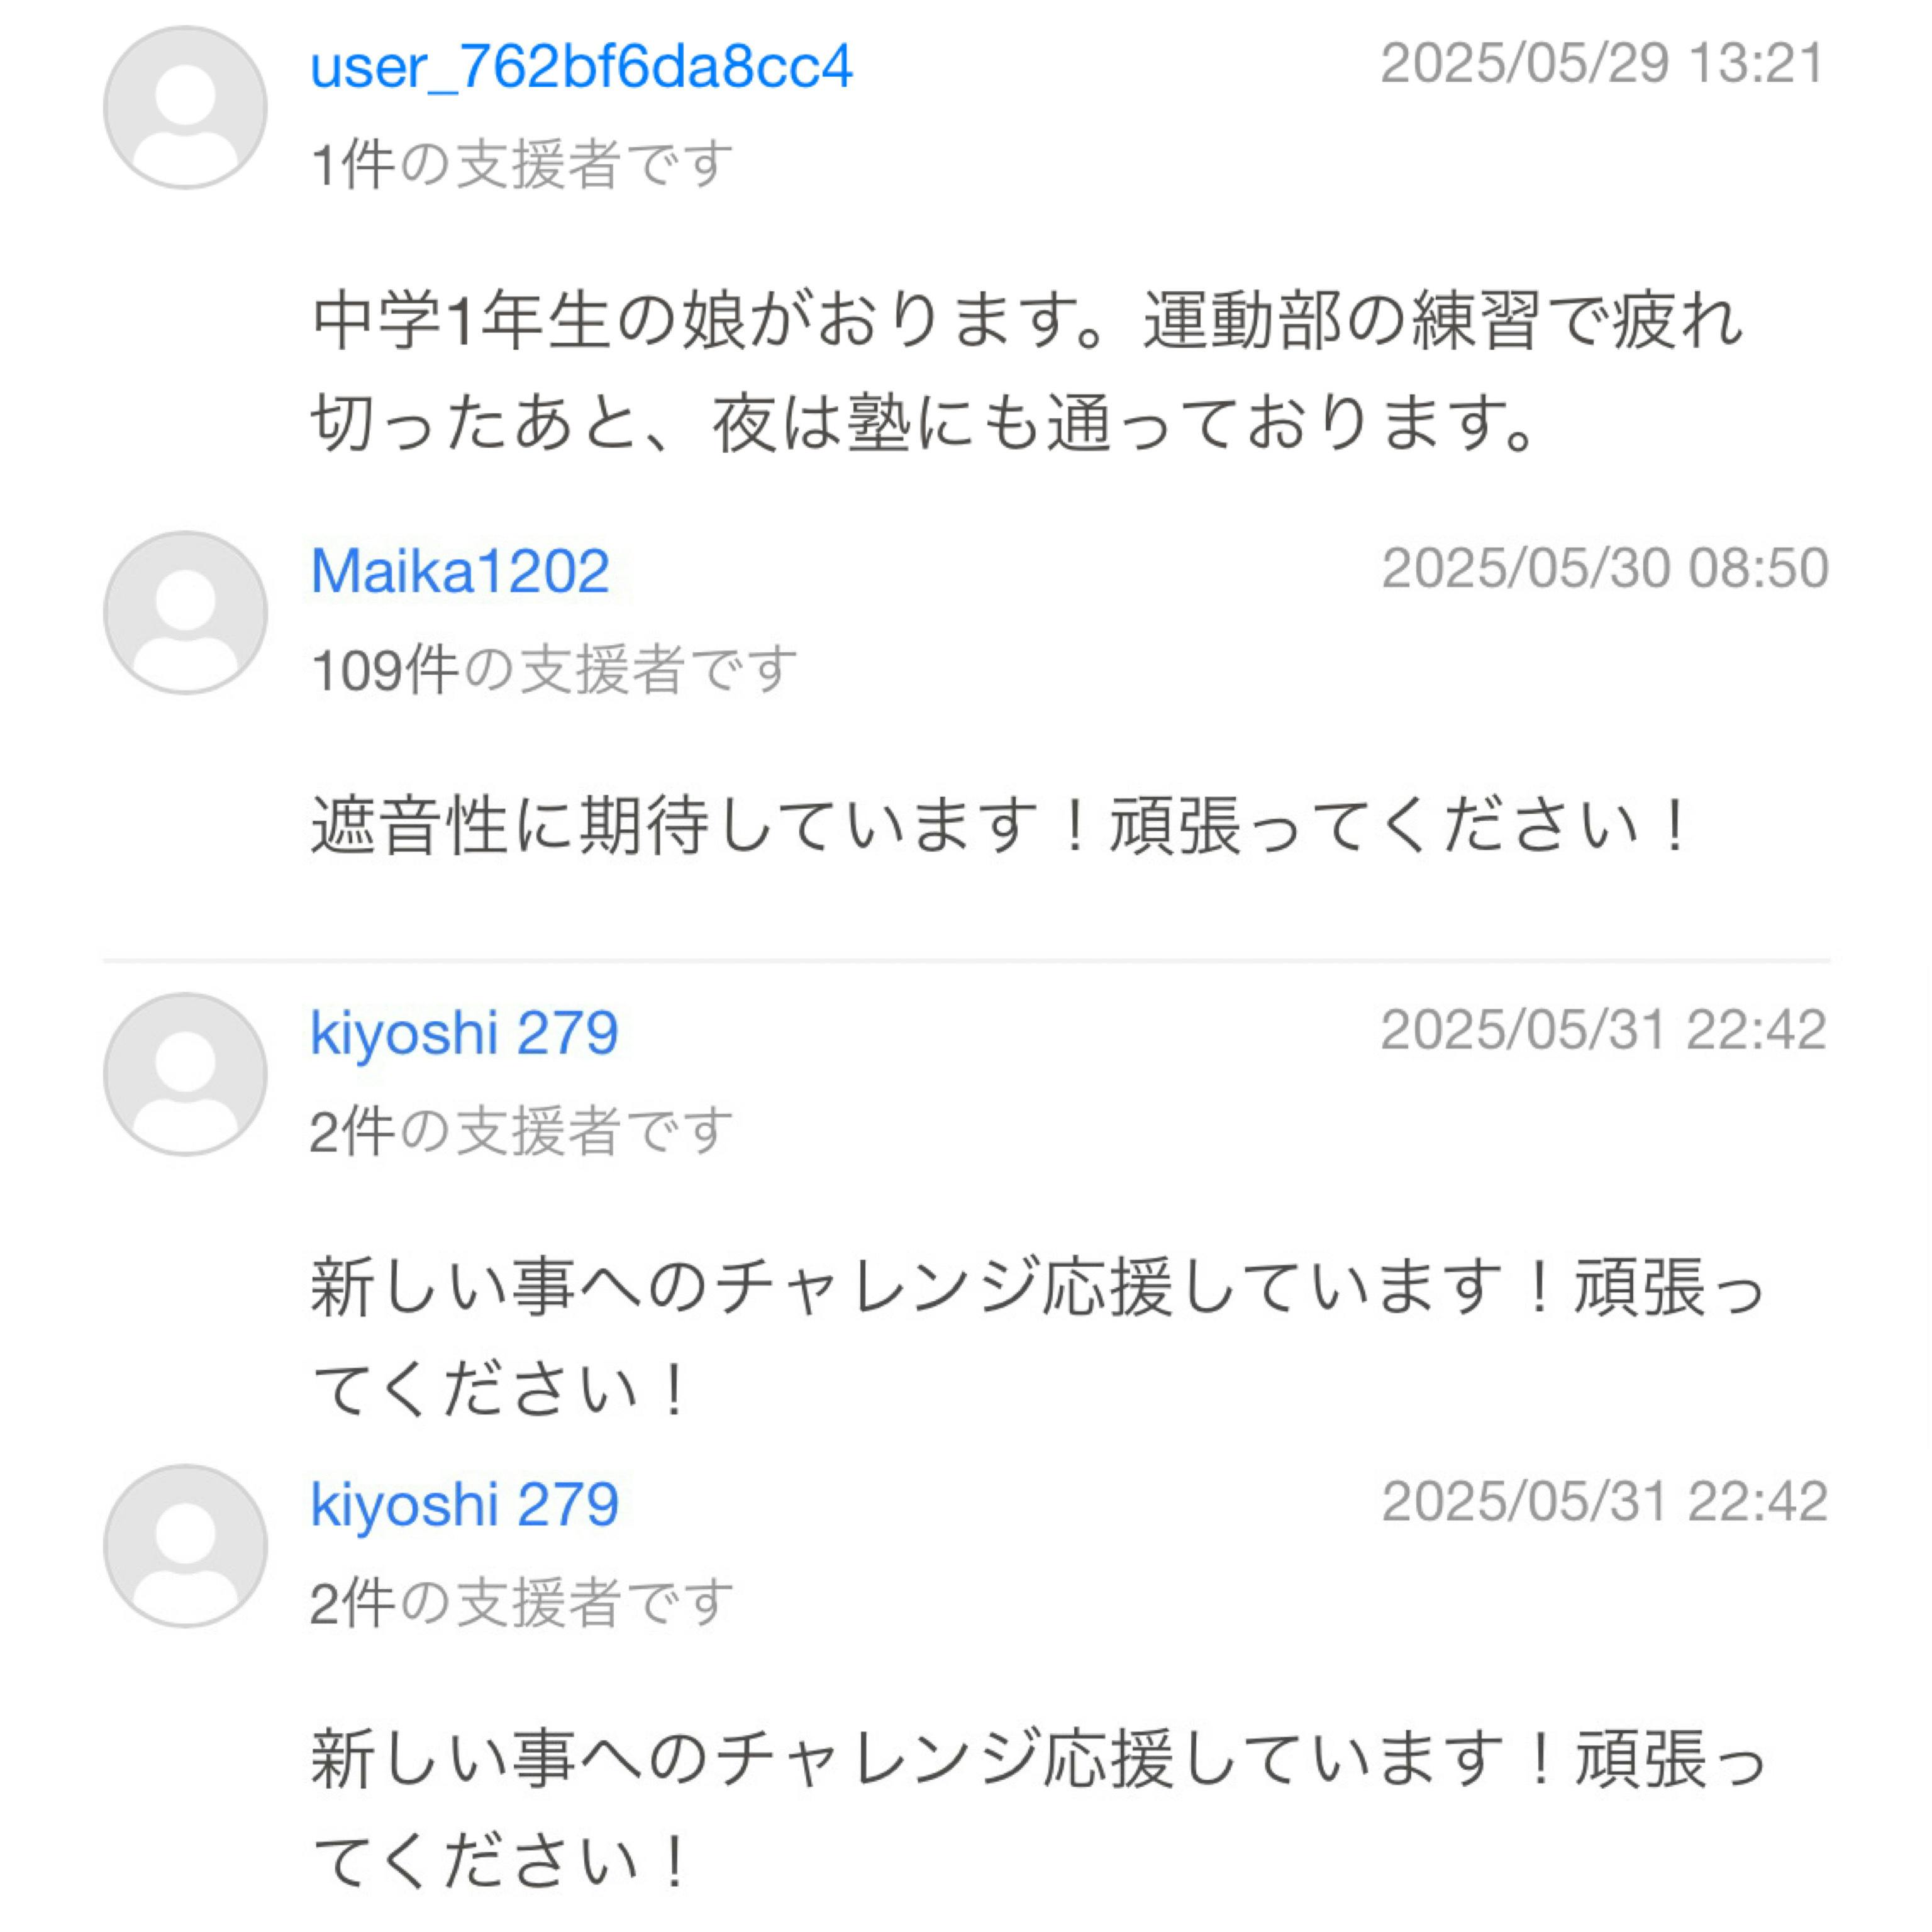Image resolution: width=1932 pixels, height=1932 pixels.
Task: Click the 2025/05/29 13:21 timestamp
Action: click(x=1603, y=64)
